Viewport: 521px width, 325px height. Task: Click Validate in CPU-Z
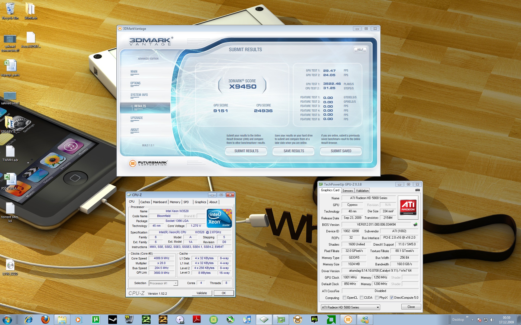202,293
